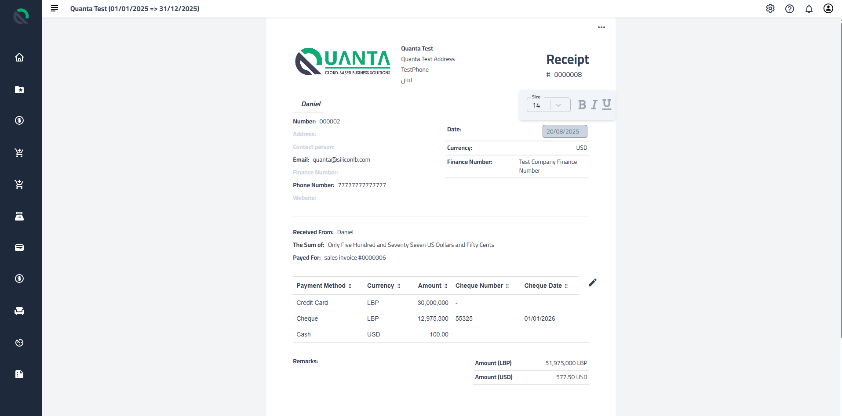Click the quanta@siliconlb.com email link

[342, 159]
